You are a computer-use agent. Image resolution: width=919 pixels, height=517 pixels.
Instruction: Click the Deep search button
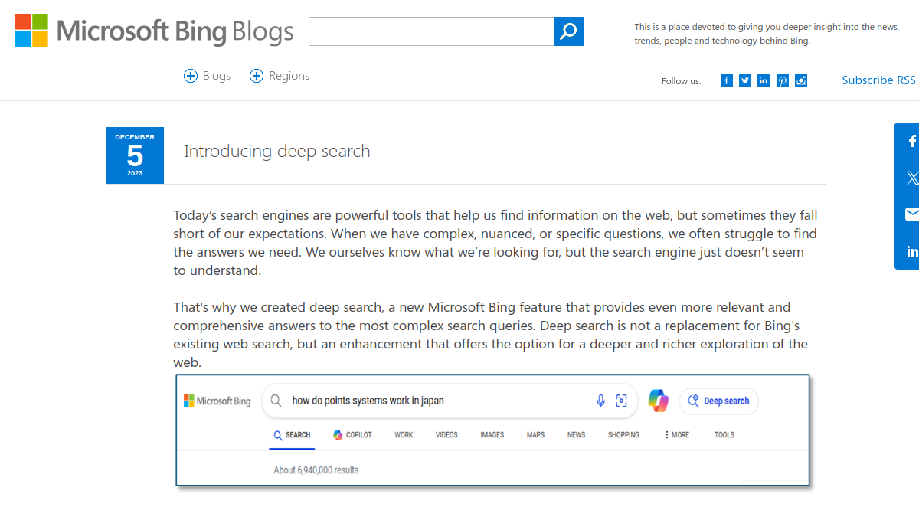719,401
